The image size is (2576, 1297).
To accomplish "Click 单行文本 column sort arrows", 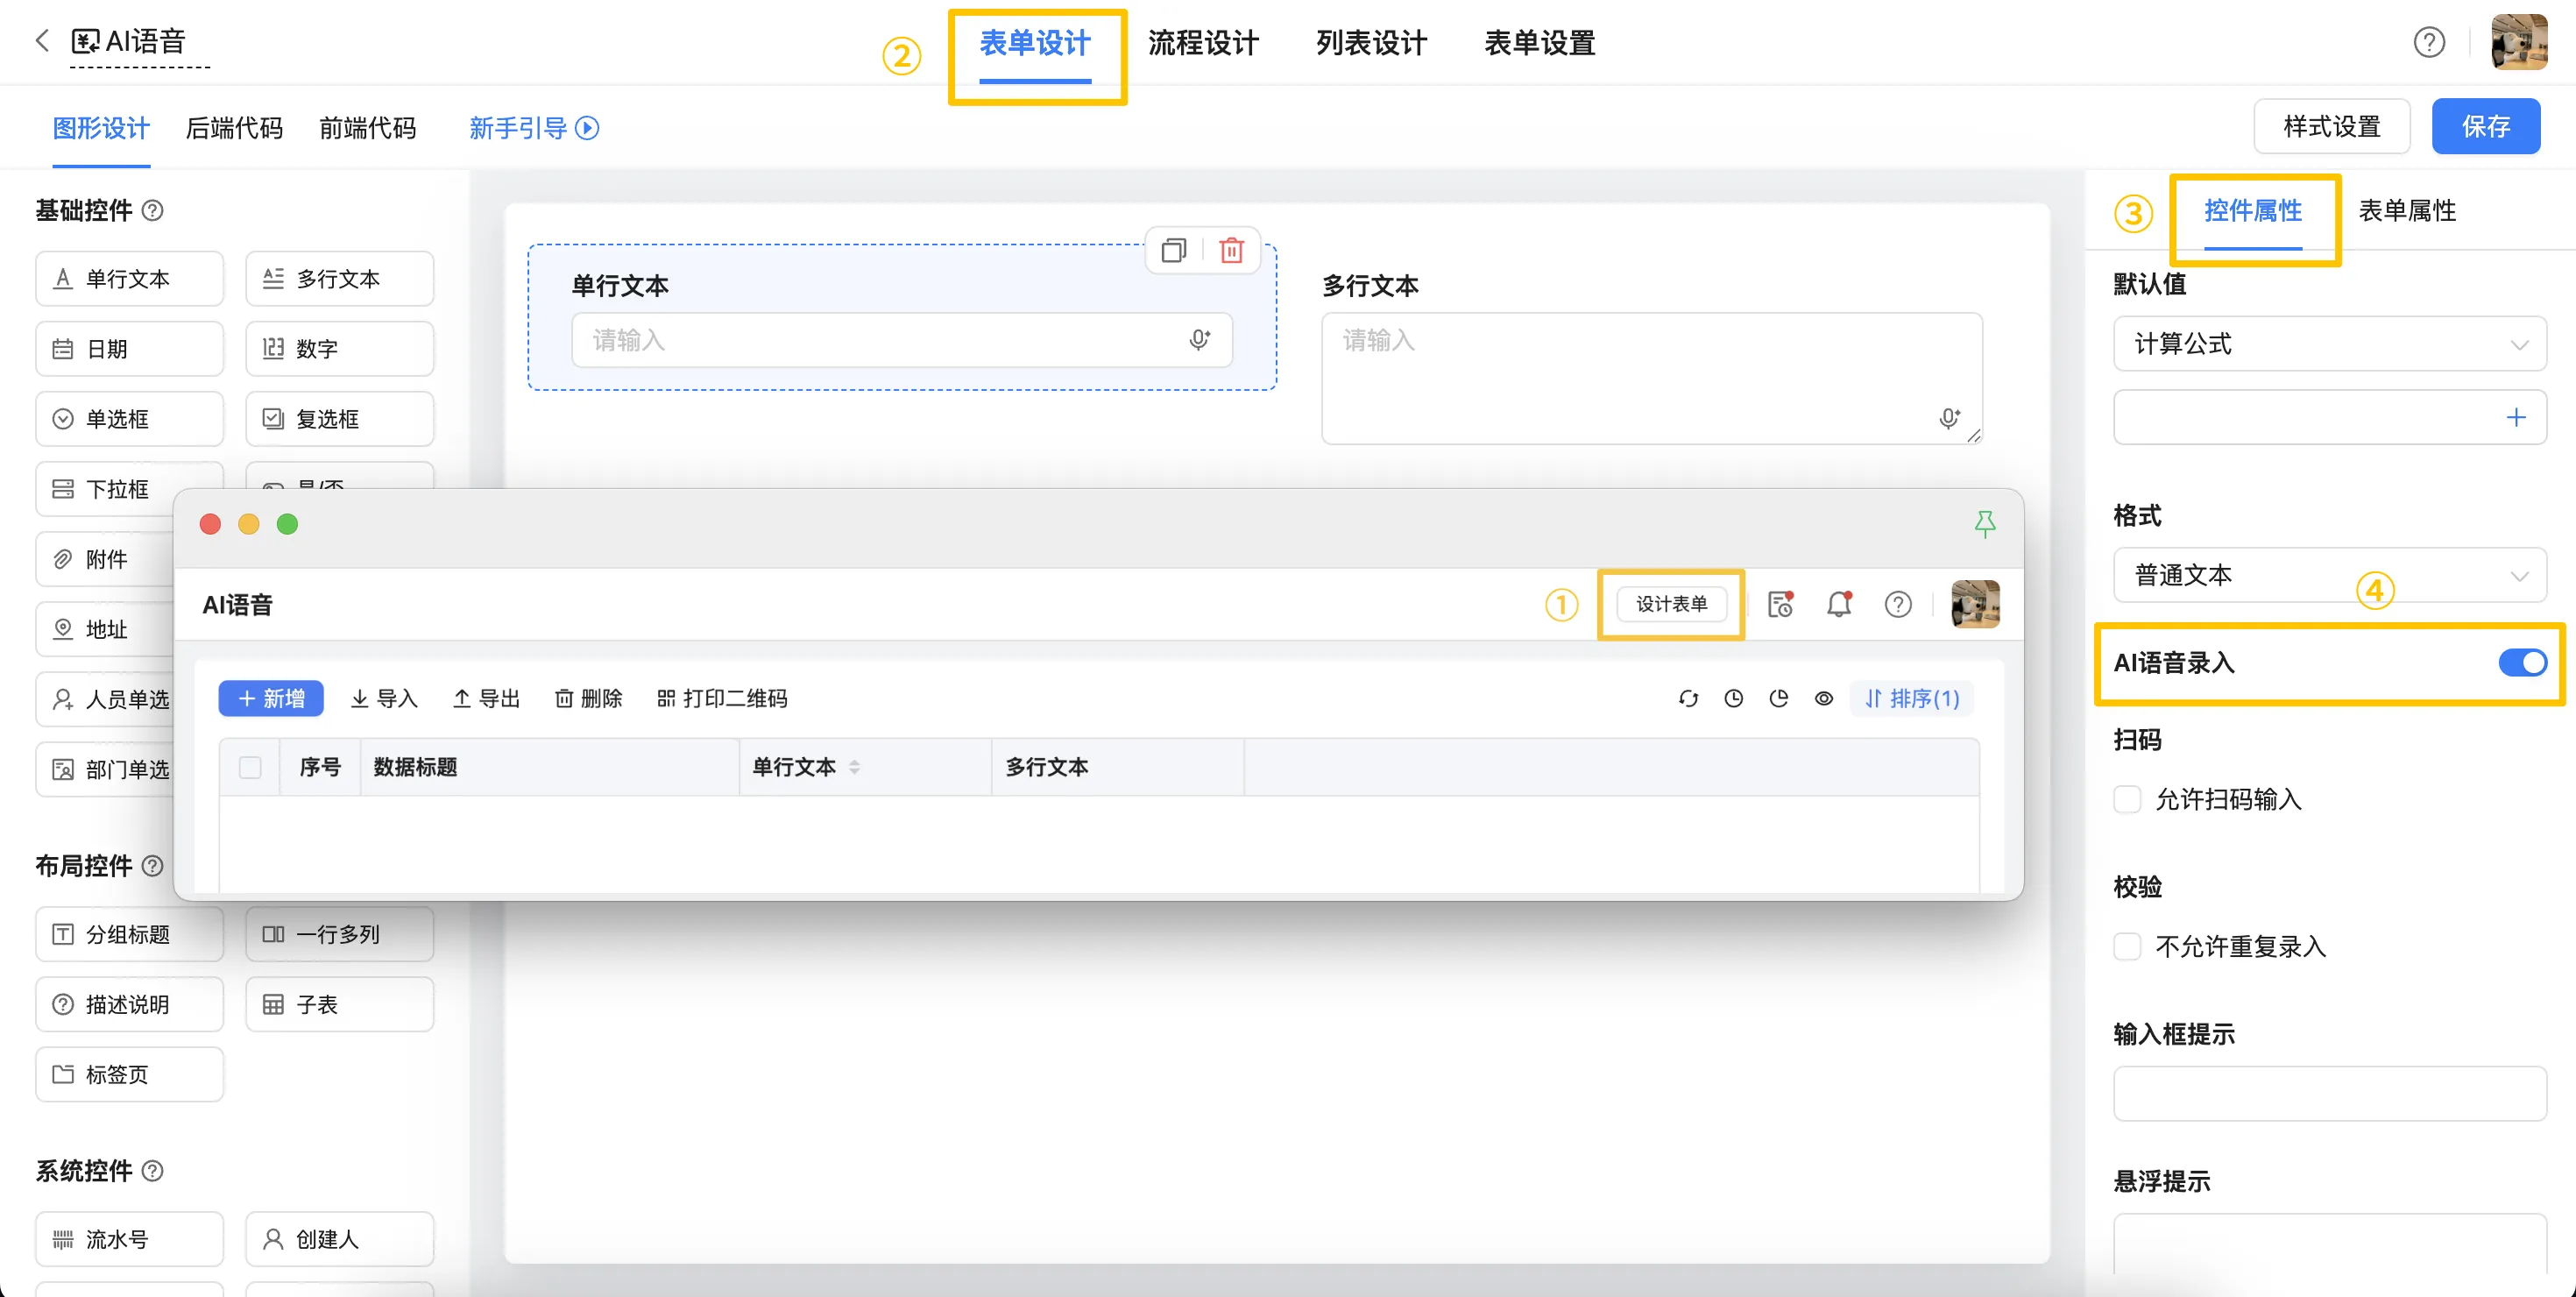I will point(854,767).
